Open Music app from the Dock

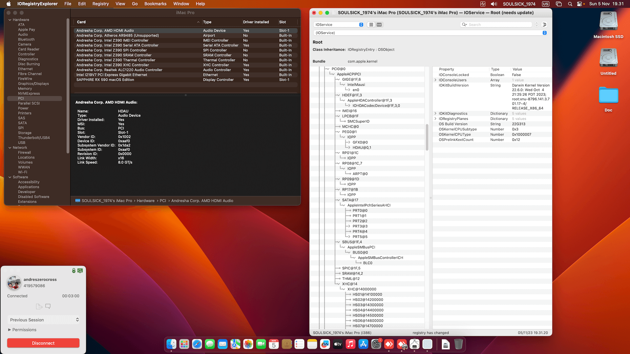pyautogui.click(x=350, y=344)
